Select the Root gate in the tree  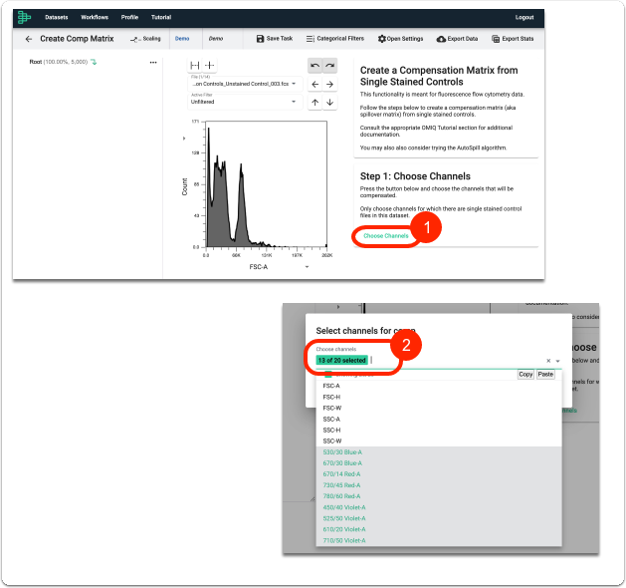[x=59, y=62]
